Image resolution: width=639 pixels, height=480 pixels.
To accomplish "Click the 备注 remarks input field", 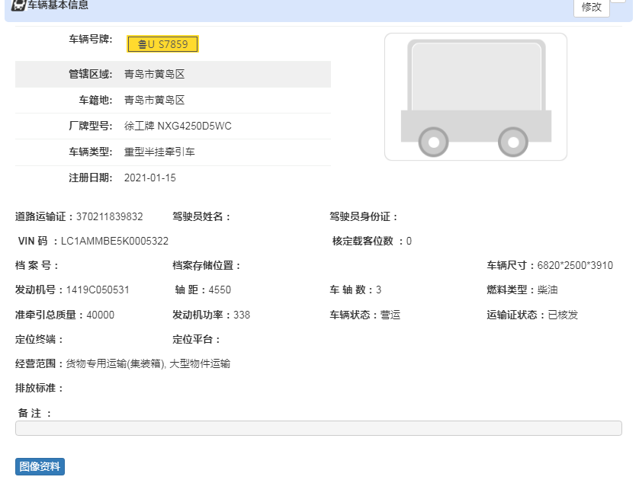I will pos(318,428).
